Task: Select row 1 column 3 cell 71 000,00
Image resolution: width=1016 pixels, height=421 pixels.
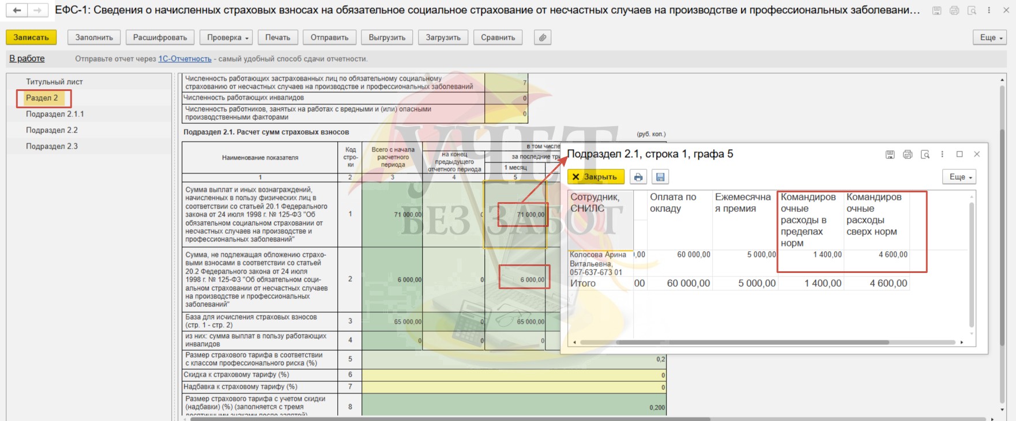Action: (392, 215)
